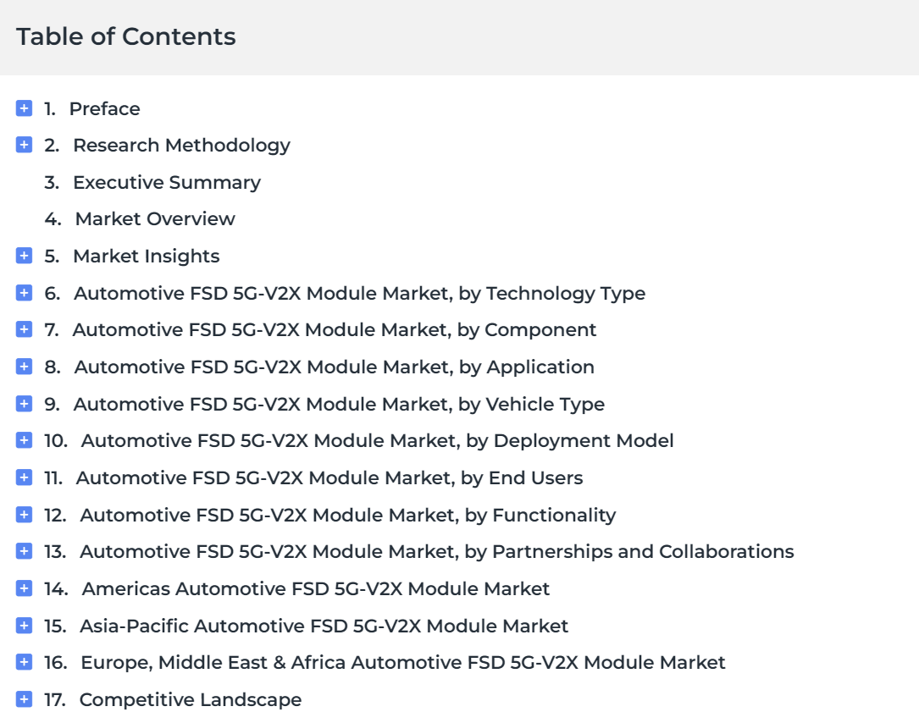Click the Table of Contents heading
This screenshot has height=723, width=919.
pos(126,36)
